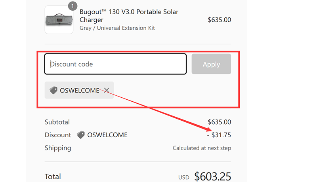Click the tag icon in the OSWELCOME chip
Image resolution: width=317 pixels, height=182 pixels.
tap(53, 91)
